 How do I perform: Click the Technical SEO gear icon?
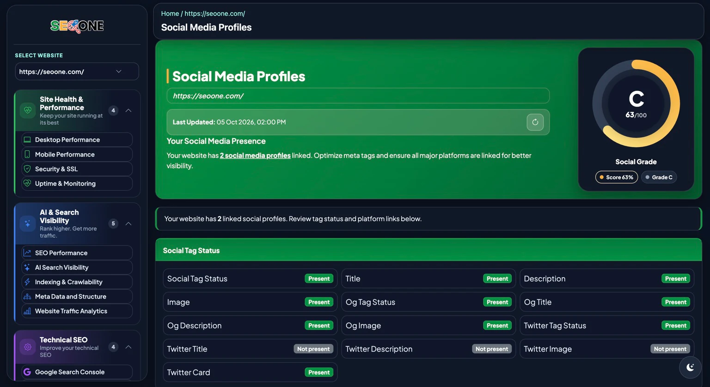click(28, 347)
